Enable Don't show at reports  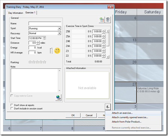(x=12, y=105)
